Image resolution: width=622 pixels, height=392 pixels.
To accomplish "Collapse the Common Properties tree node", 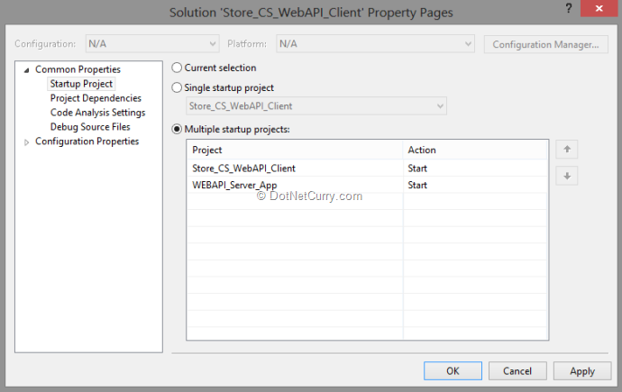I will [x=26, y=70].
